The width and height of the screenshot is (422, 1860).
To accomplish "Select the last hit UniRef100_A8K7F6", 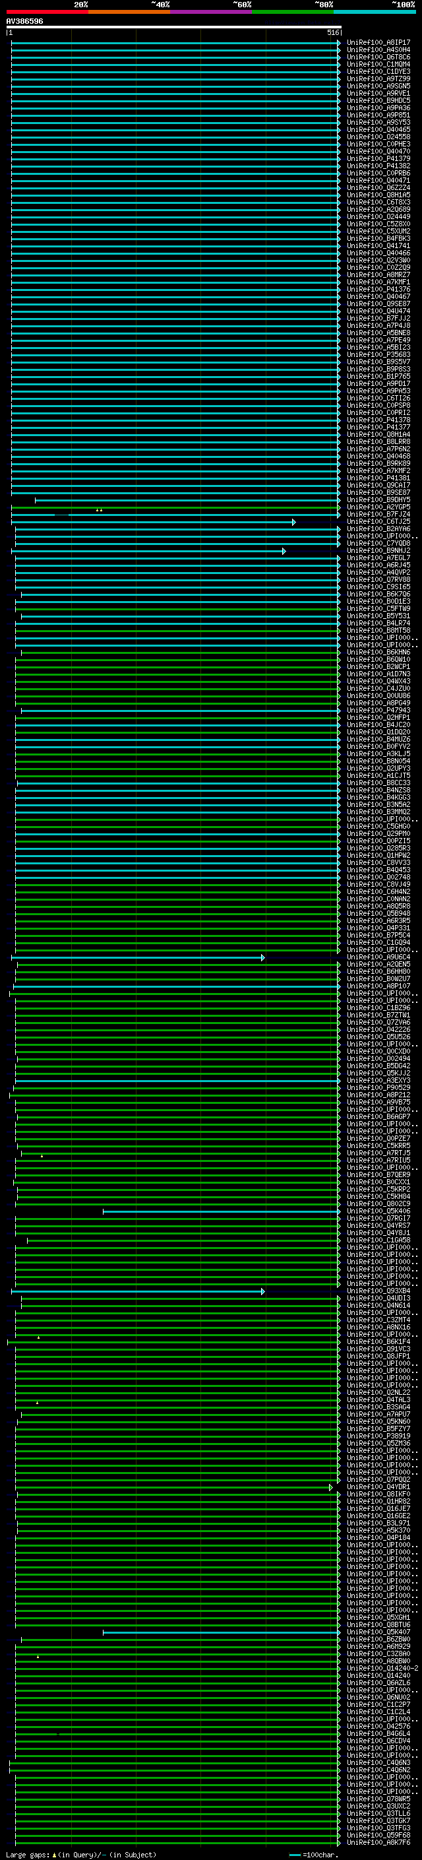I will click(378, 1842).
